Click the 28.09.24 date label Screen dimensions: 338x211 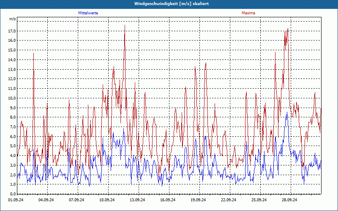[x=289, y=200]
